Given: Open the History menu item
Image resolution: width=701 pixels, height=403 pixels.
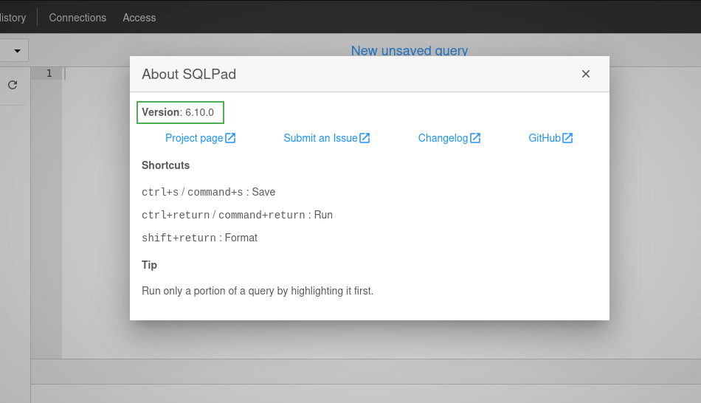Looking at the screenshot, I should pos(13,18).
